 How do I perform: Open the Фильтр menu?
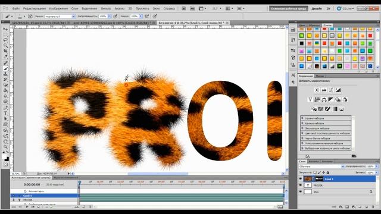point(106,8)
